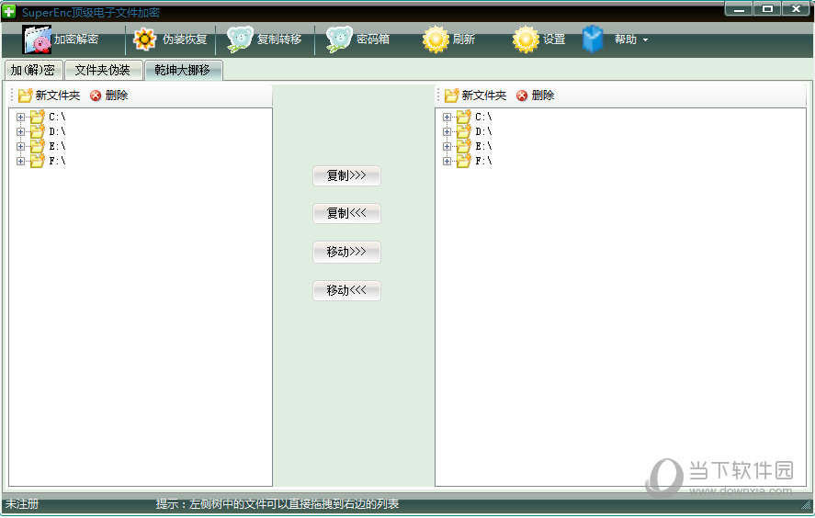
Task: Maximize the SuperEnc window
Action: 767,9
